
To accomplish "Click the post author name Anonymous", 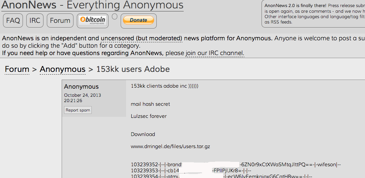I will (x=81, y=87).
